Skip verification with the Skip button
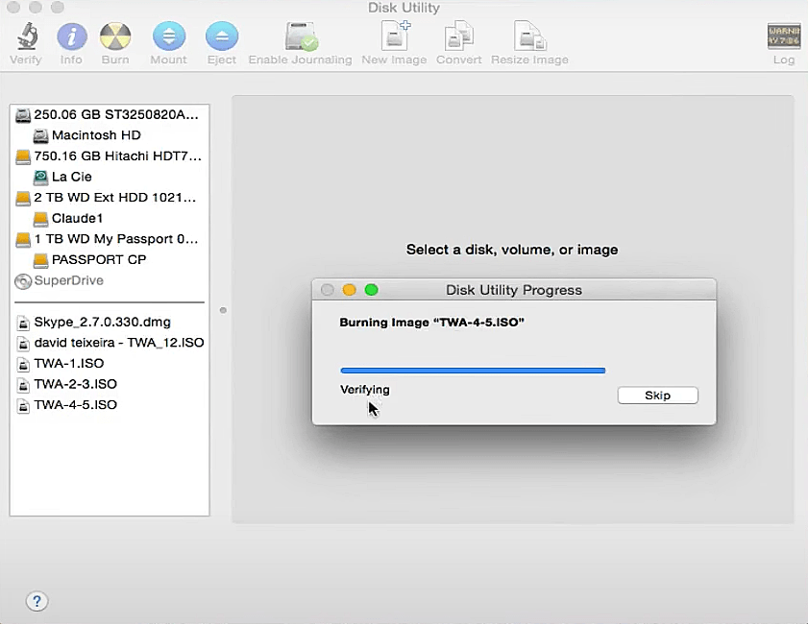 pos(657,396)
